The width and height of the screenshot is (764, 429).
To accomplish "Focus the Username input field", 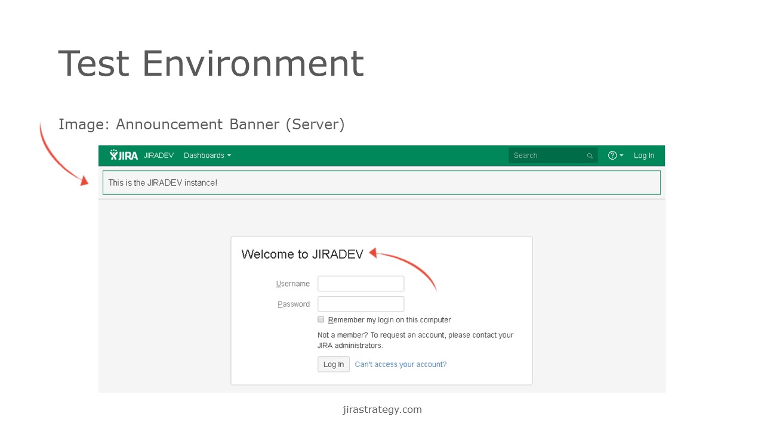I will [x=361, y=284].
